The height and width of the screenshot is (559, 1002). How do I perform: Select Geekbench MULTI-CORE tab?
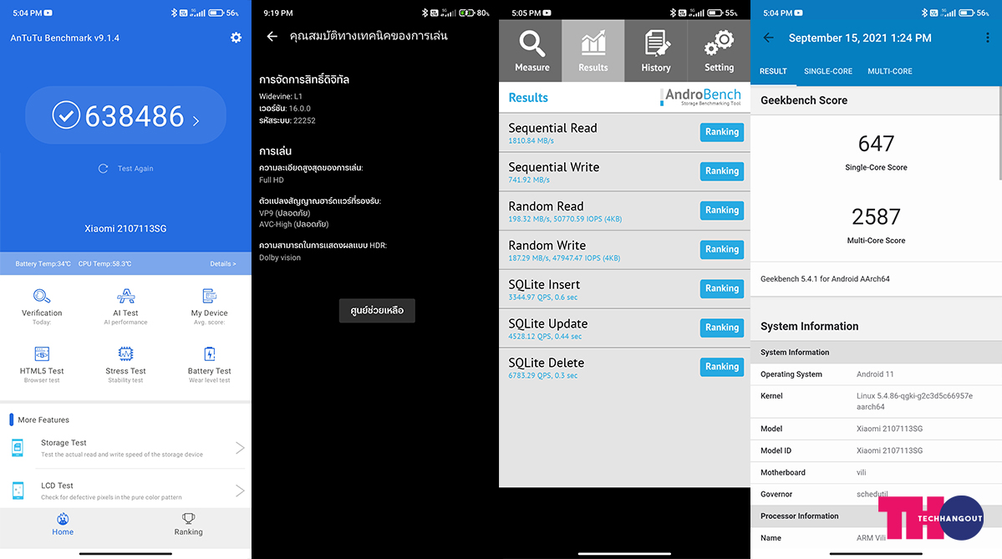point(889,71)
